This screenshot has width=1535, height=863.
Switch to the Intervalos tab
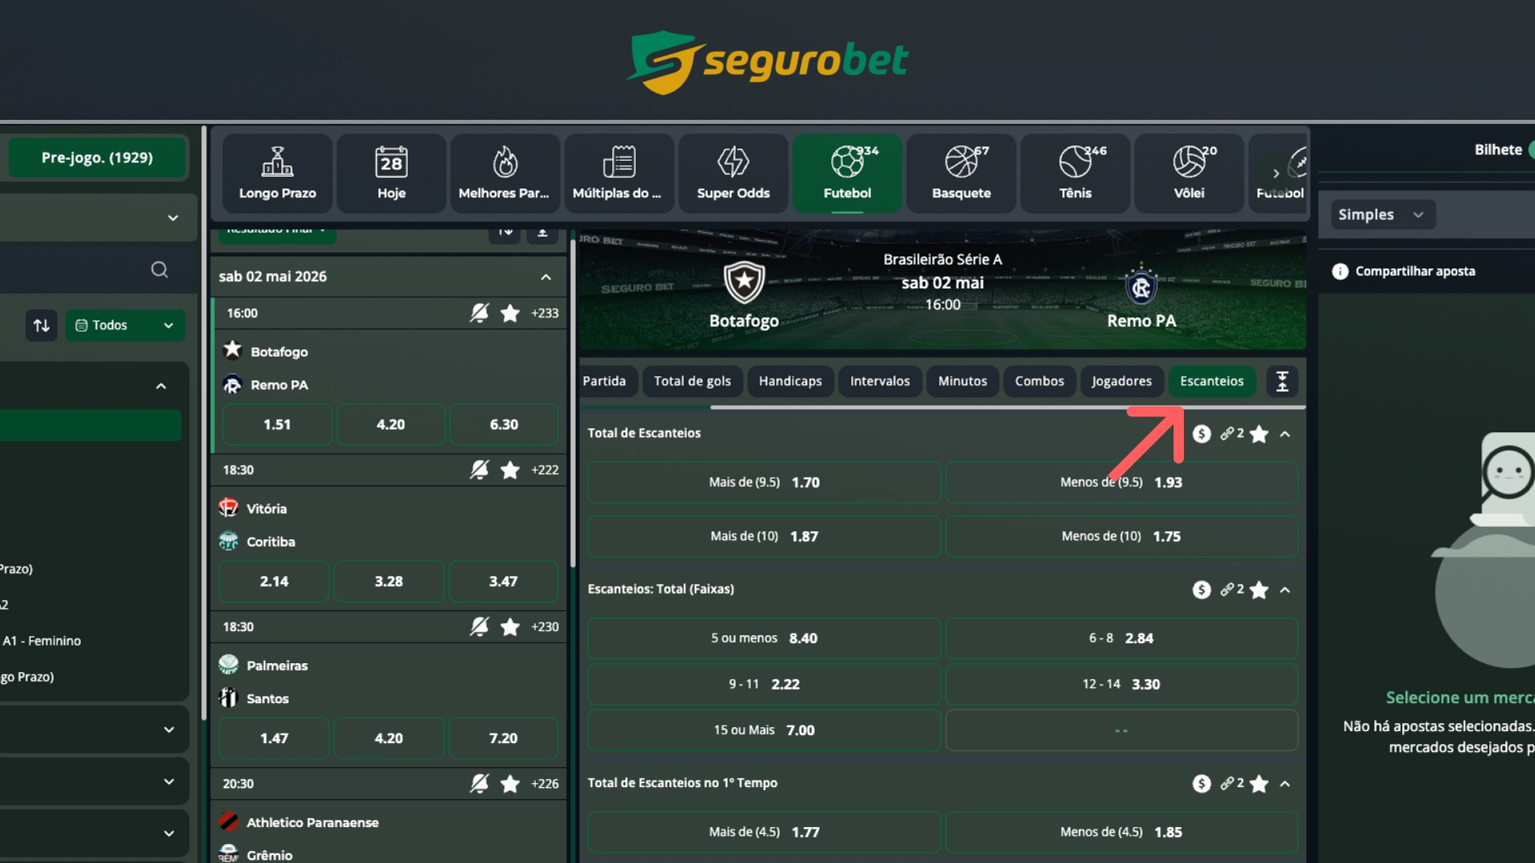click(x=879, y=381)
